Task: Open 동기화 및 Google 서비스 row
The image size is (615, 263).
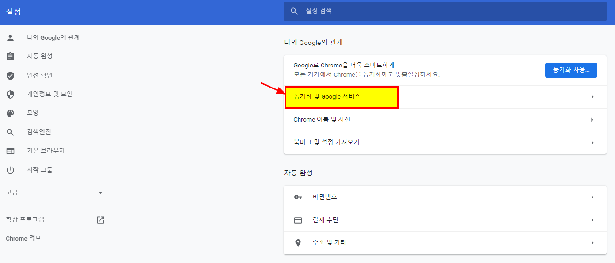Action: click(445, 97)
